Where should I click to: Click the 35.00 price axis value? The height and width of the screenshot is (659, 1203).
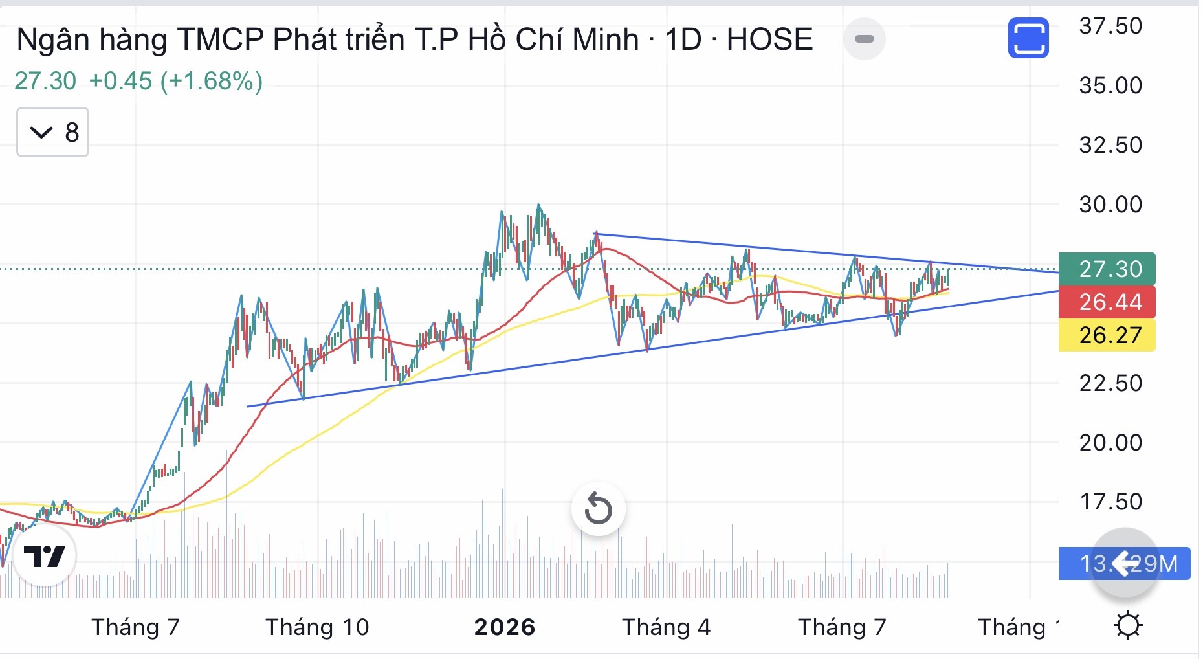tap(1110, 85)
